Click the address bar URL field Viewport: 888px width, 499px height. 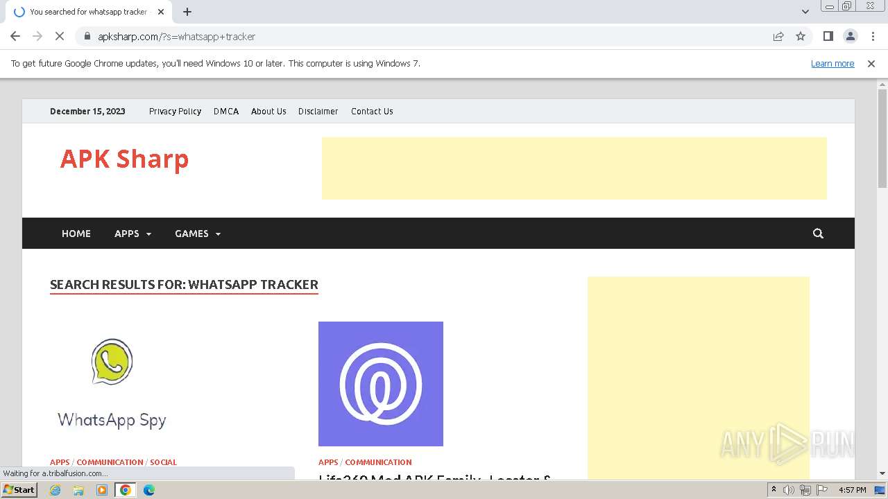(430, 36)
